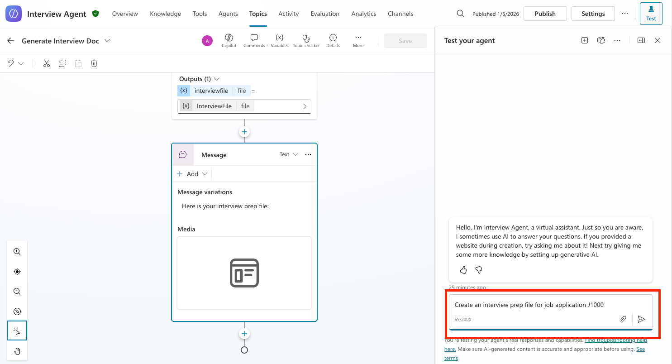Click the attach file paperclip icon
The height and width of the screenshot is (364, 672).
(x=623, y=319)
